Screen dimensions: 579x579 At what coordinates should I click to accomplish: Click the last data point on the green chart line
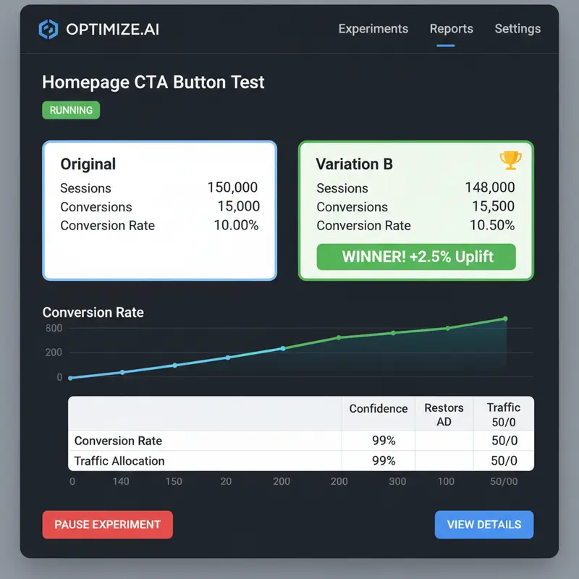pos(504,318)
